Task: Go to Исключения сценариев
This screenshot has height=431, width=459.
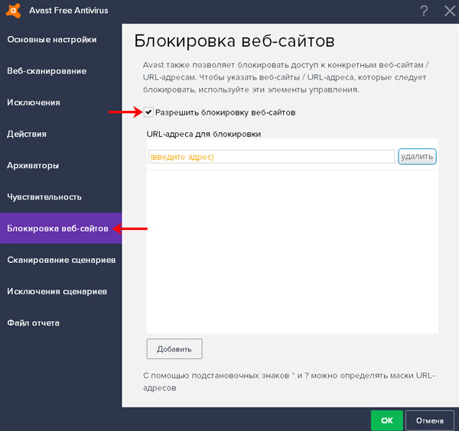Action: click(57, 291)
